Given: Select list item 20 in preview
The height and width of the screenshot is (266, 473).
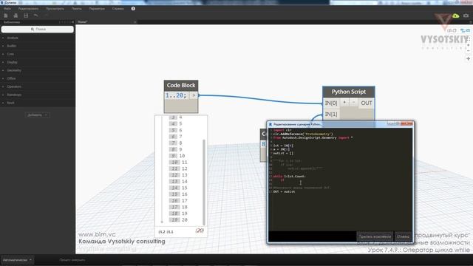Looking at the screenshot, I should click(184, 220).
